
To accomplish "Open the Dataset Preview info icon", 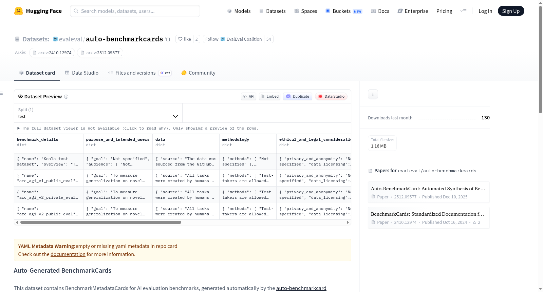I will click(66, 97).
